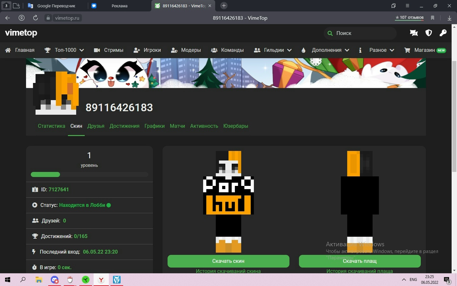Click the search magnifier icon
This screenshot has width=457, height=286.
tap(330, 33)
